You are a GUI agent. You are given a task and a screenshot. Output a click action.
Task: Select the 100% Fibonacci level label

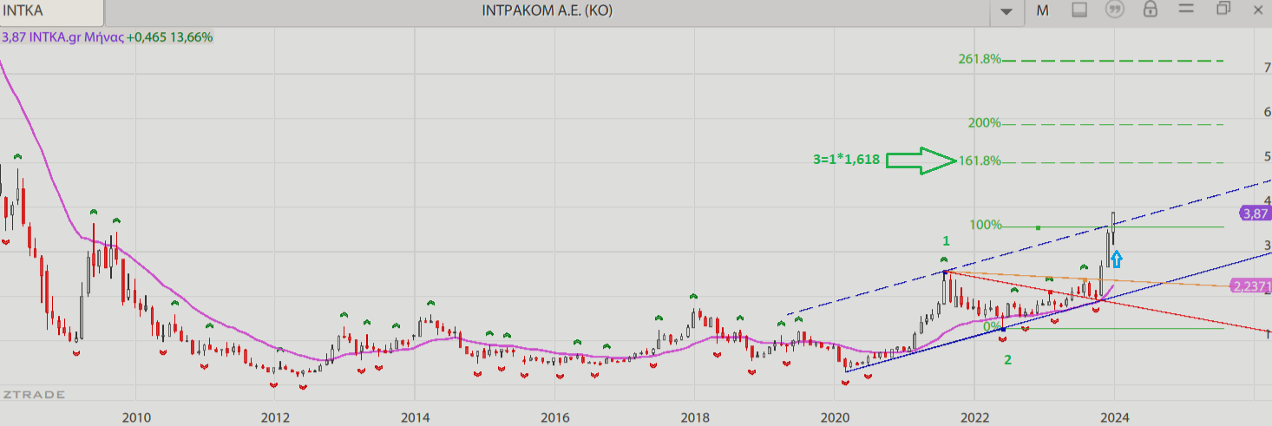coord(986,225)
